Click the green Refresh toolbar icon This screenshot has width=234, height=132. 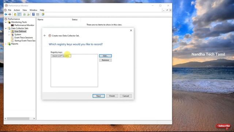(24, 14)
